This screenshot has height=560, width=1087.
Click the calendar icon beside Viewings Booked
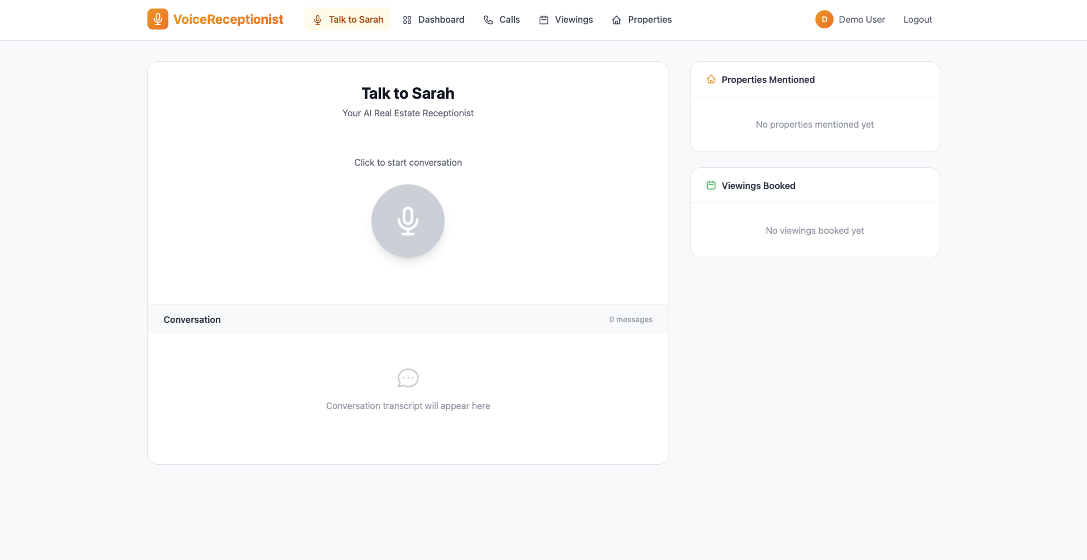coord(711,186)
